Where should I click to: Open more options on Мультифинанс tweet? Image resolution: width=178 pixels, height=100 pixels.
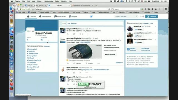86,73
